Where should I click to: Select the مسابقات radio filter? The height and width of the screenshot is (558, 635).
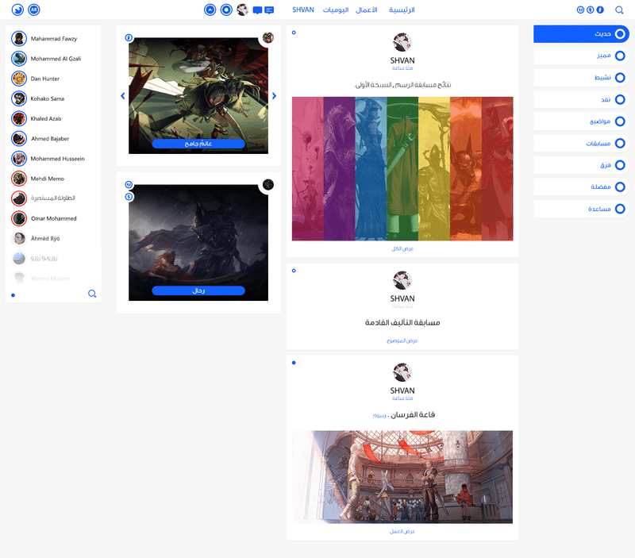tap(581, 144)
